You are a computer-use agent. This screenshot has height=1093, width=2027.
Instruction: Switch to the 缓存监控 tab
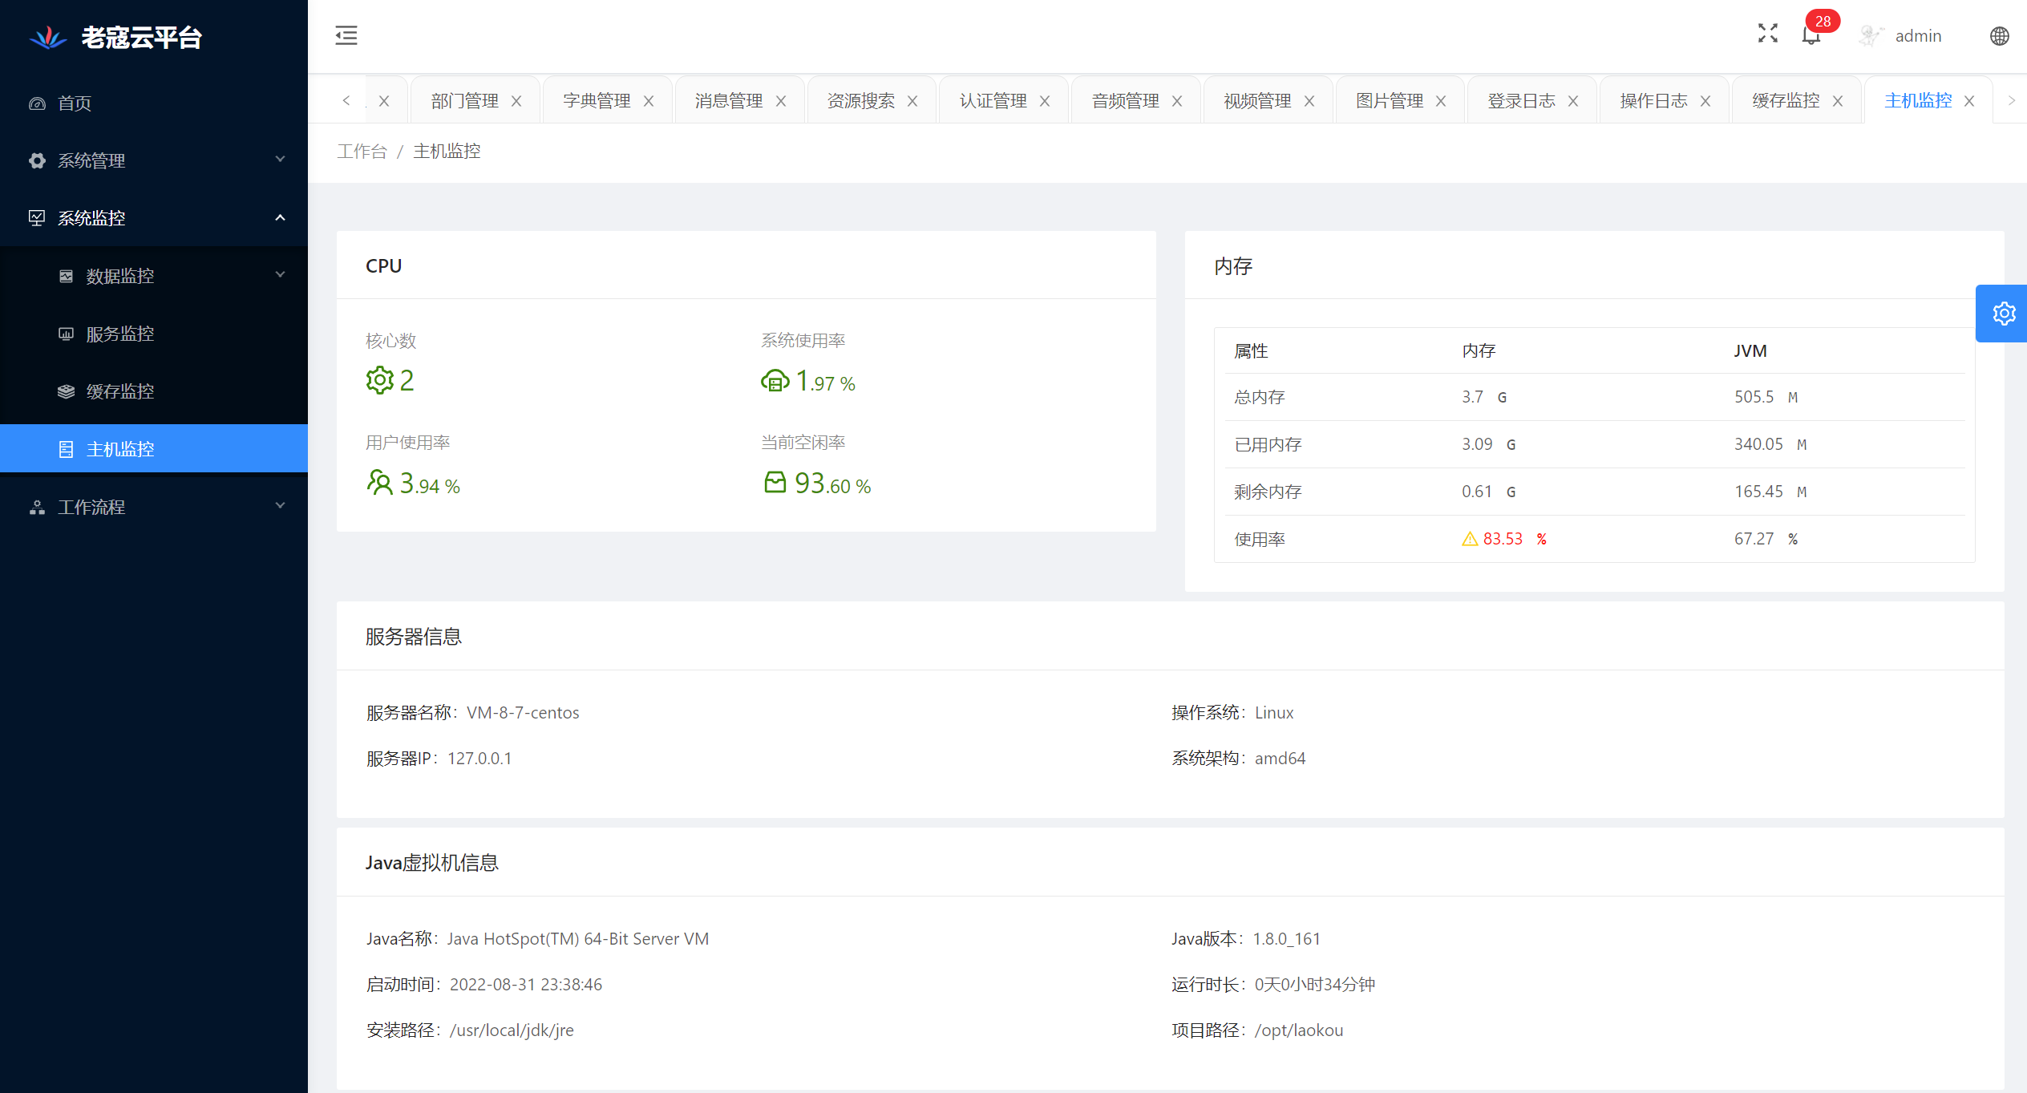click(x=1785, y=101)
